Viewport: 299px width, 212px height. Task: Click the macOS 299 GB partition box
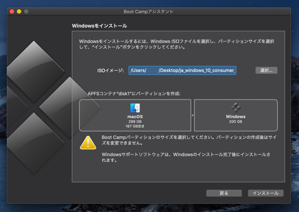[135, 115]
